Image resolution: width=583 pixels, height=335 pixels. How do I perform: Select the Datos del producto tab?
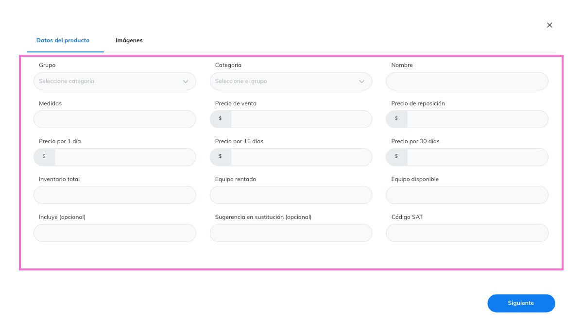click(x=63, y=40)
